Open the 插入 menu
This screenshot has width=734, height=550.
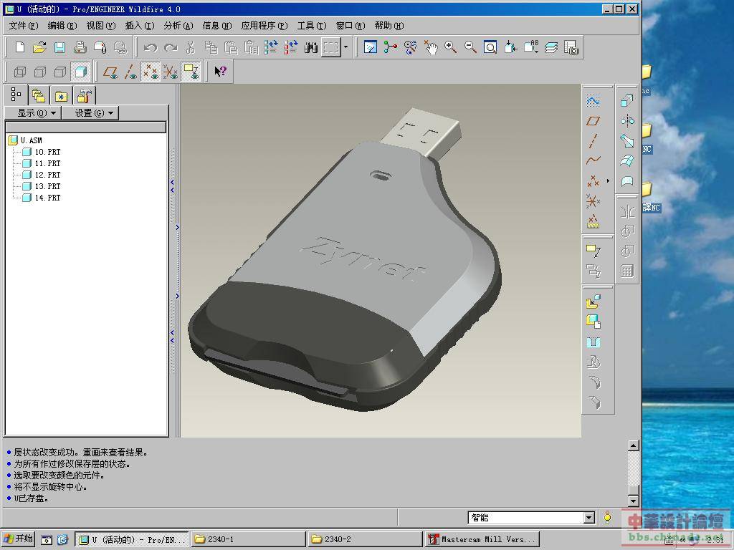pos(140,26)
